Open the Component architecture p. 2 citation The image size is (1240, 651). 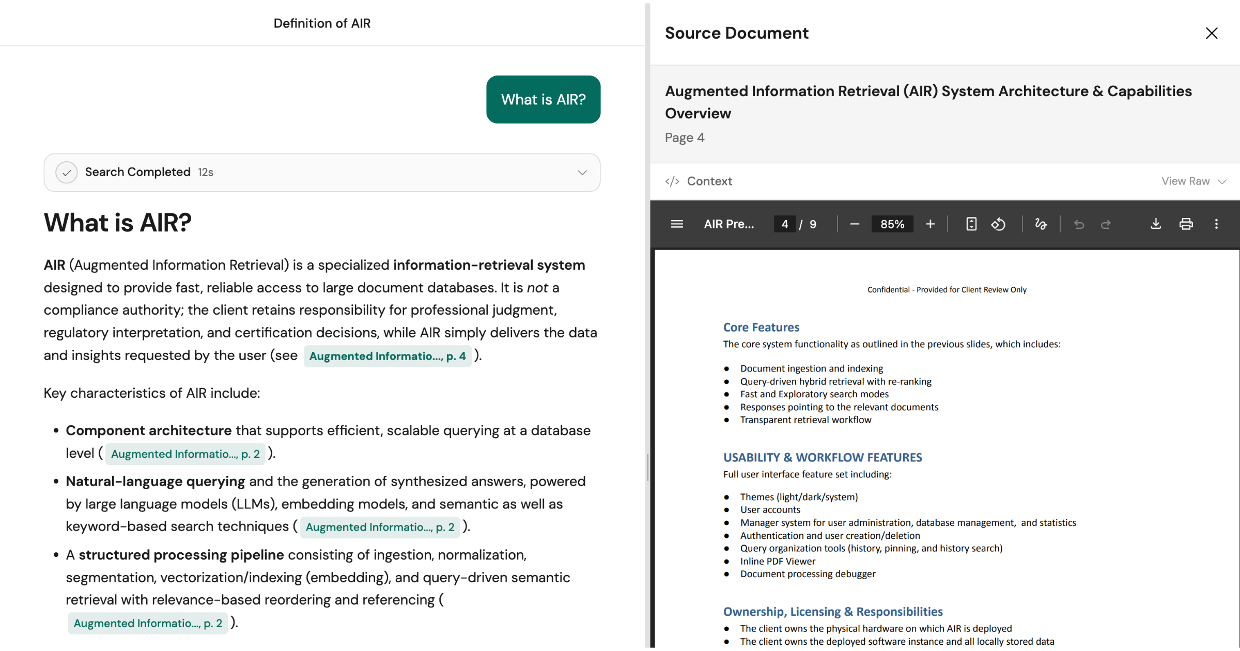[185, 454]
